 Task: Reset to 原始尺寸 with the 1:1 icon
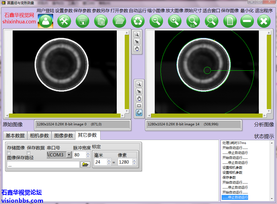pyautogui.click(x=193, y=21)
